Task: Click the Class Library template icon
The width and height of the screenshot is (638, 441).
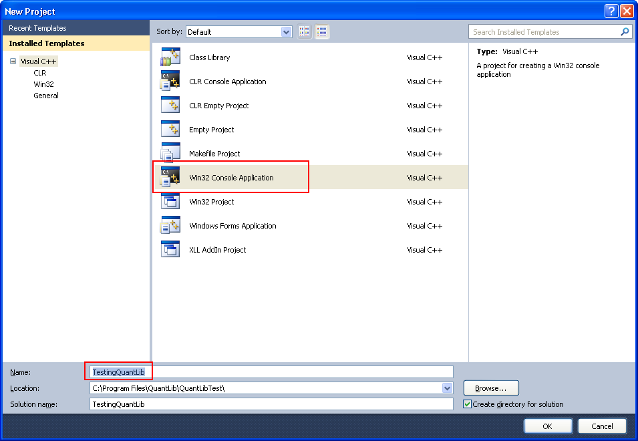Action: point(170,57)
